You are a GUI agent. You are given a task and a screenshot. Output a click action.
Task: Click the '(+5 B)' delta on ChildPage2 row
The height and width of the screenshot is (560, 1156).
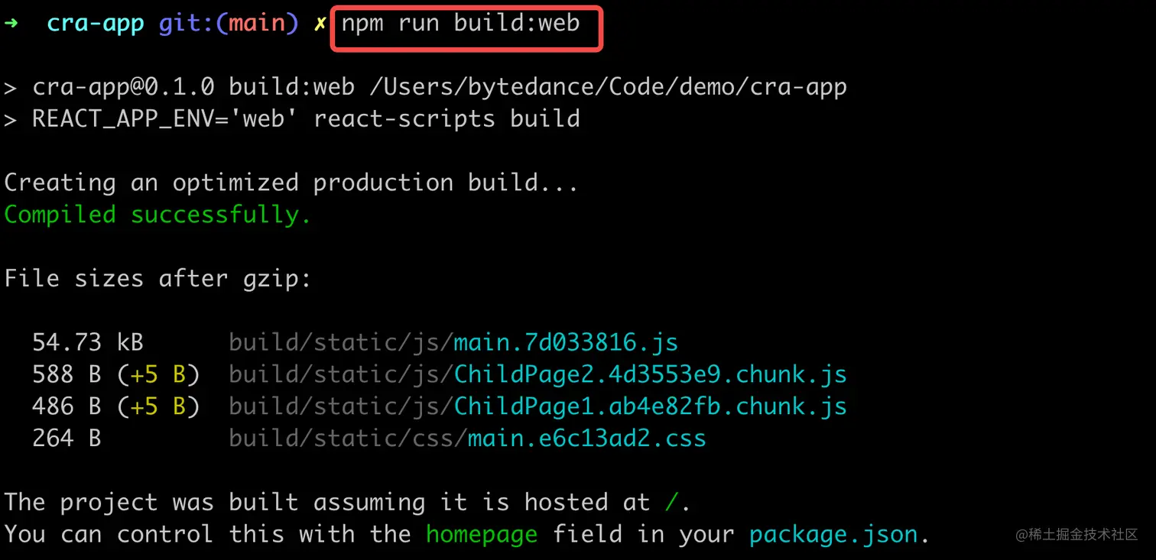[x=158, y=374]
